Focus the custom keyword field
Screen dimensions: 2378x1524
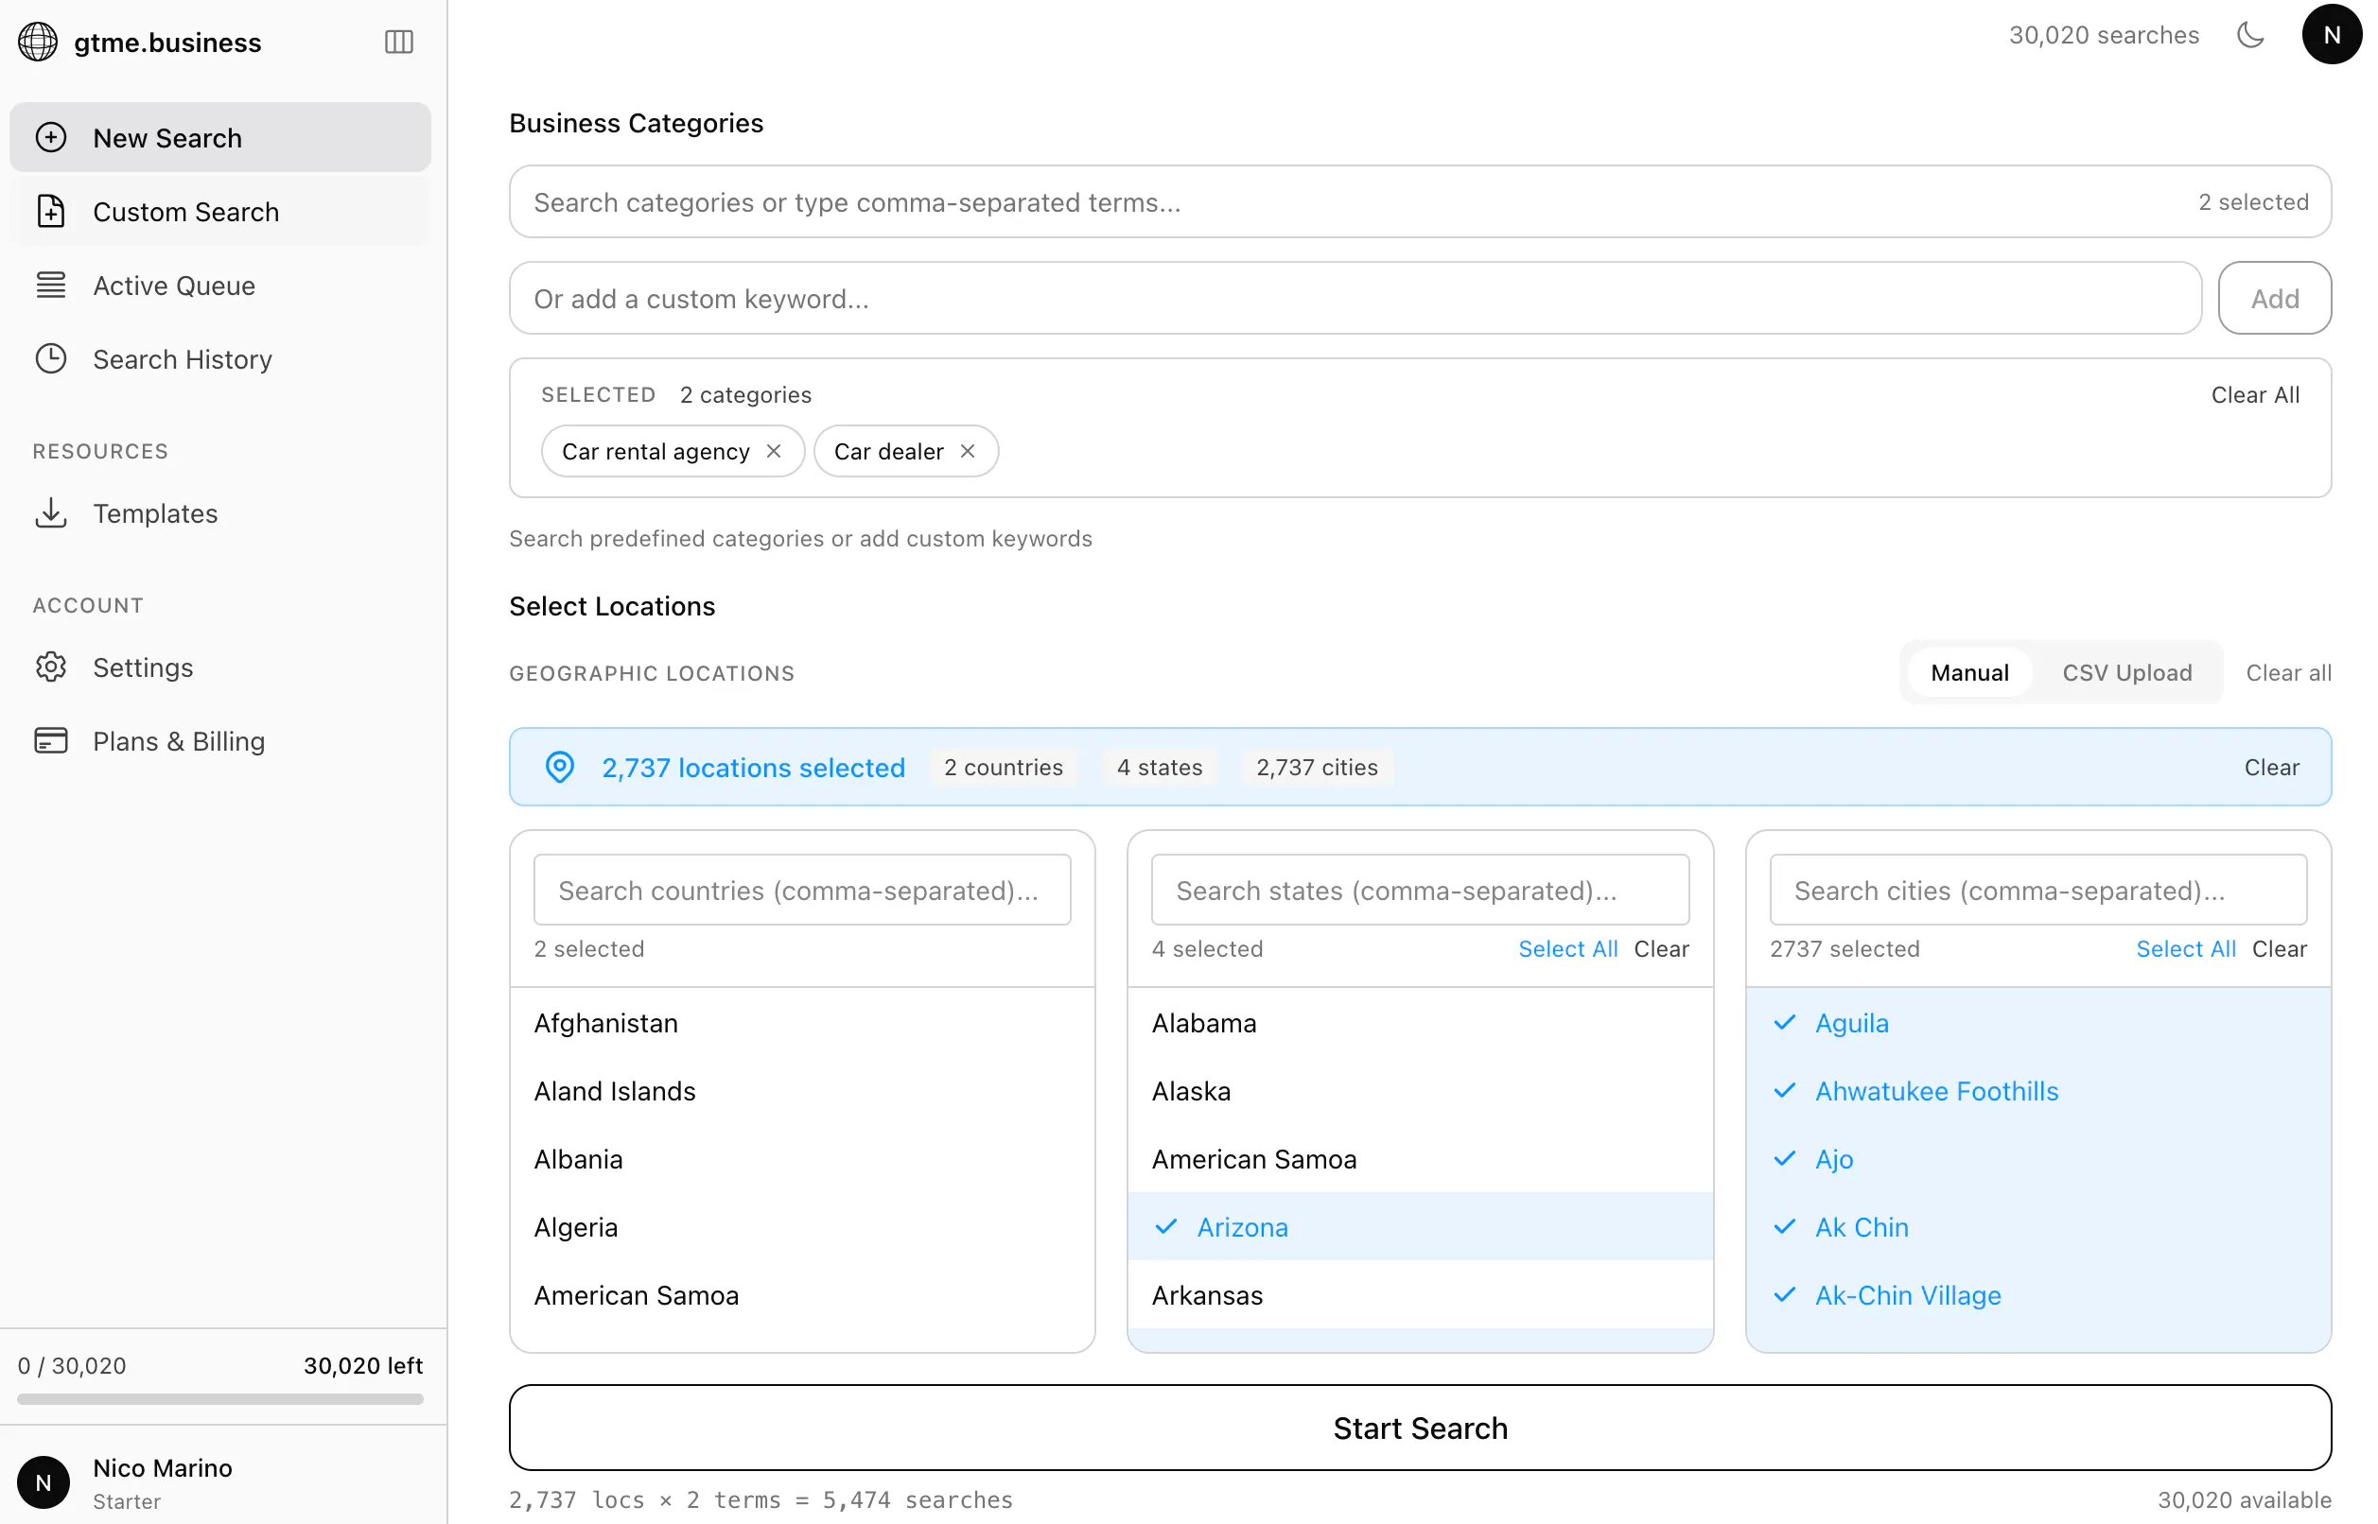pos(1355,298)
